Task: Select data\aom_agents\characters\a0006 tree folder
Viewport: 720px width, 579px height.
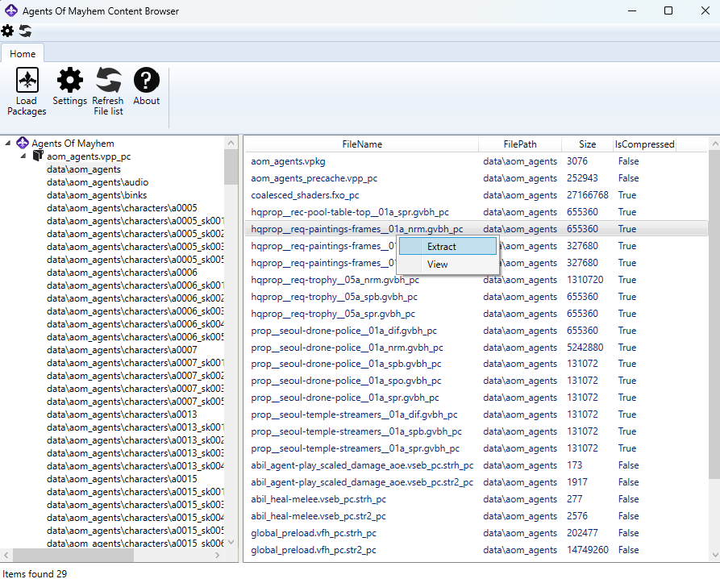Action: [x=122, y=273]
